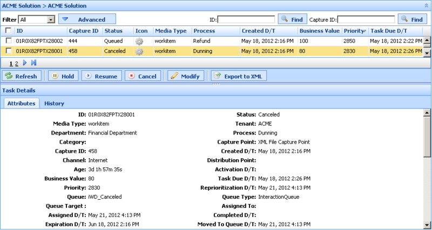
Task: Check the box for task 01R0X82FPTX28002
Action: tap(8, 41)
